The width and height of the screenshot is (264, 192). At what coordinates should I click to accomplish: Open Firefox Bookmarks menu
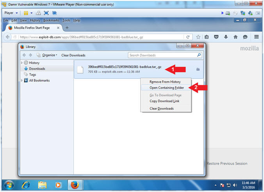point(51,20)
